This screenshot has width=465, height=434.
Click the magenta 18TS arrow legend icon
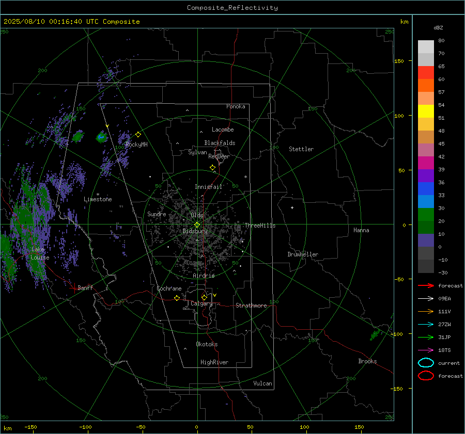(x=426, y=350)
